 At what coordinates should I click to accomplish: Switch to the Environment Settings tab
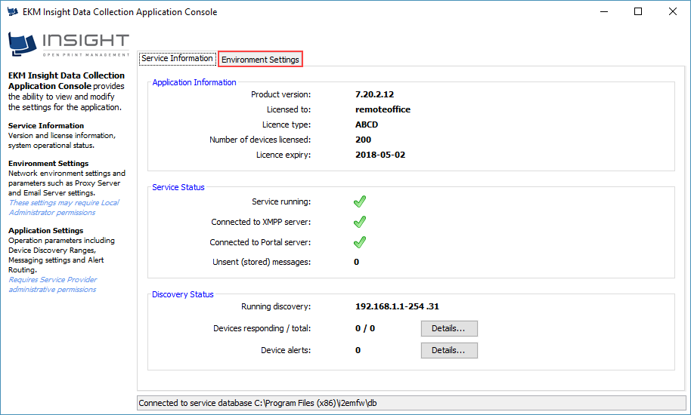point(260,60)
